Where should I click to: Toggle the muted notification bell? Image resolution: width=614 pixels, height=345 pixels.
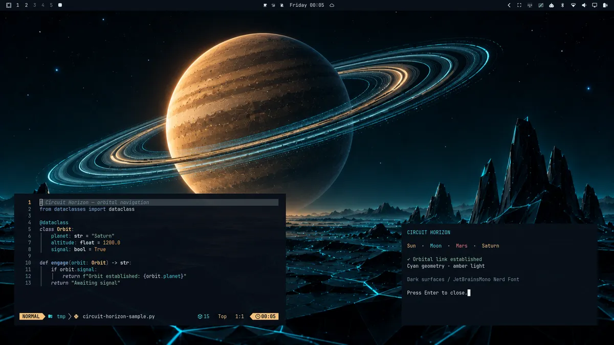tap(281, 5)
